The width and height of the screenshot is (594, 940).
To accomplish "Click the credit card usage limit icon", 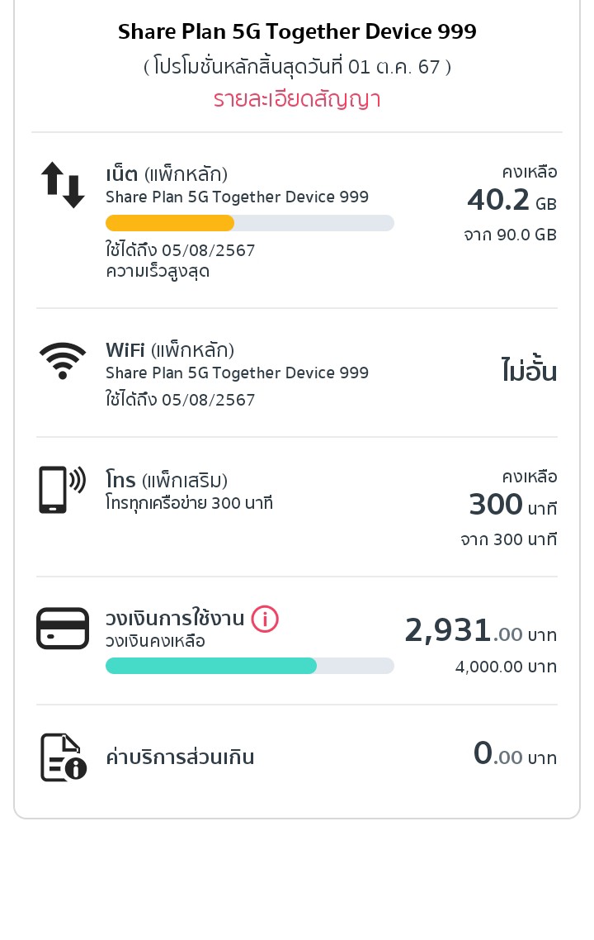I will click(63, 629).
